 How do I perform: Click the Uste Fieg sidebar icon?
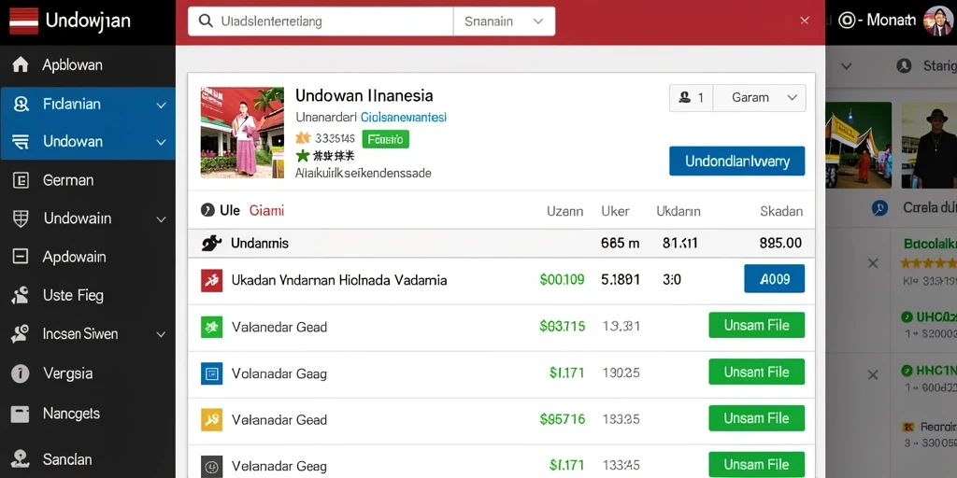pos(21,296)
